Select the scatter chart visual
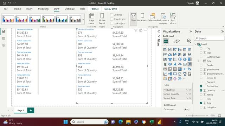The width and height of the screenshot is (225, 126). [x=175, y=59]
